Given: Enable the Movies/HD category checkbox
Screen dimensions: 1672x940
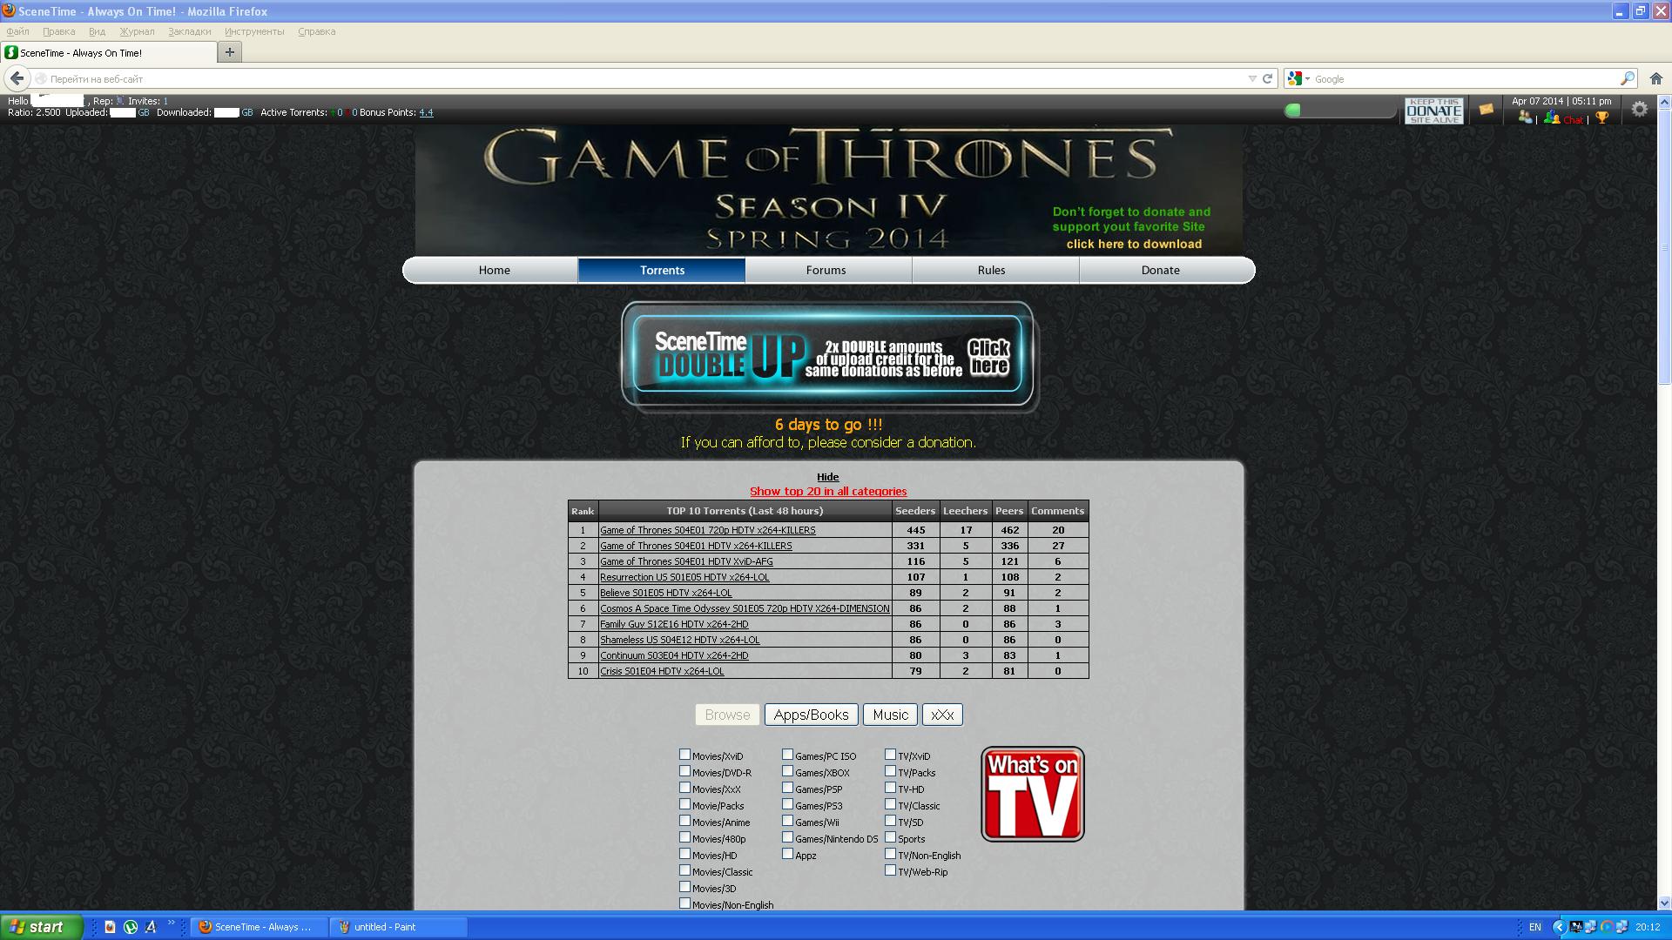Looking at the screenshot, I should pos(684,854).
